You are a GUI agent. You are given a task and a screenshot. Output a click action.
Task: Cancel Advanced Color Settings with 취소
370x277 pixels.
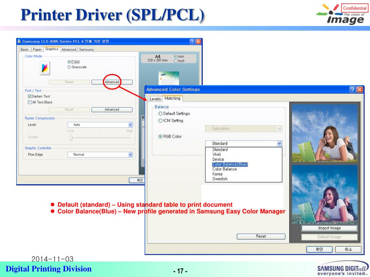pyautogui.click(x=348, y=250)
